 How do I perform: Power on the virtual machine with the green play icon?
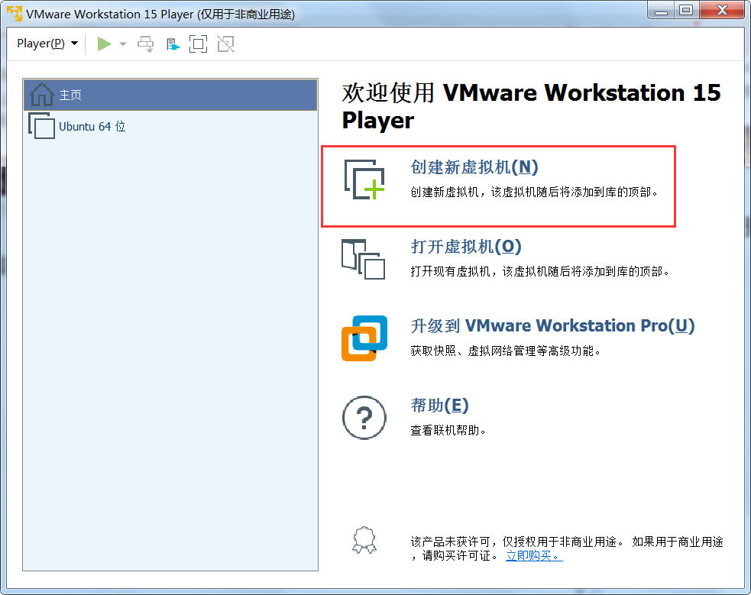tap(104, 44)
